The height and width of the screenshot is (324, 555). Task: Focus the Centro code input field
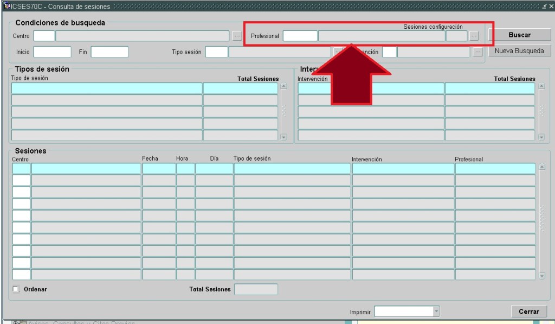click(x=44, y=36)
